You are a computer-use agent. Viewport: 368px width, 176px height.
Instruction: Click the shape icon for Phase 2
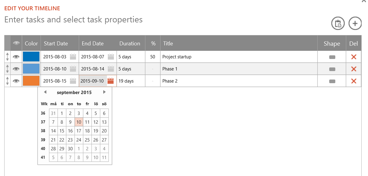332,81
